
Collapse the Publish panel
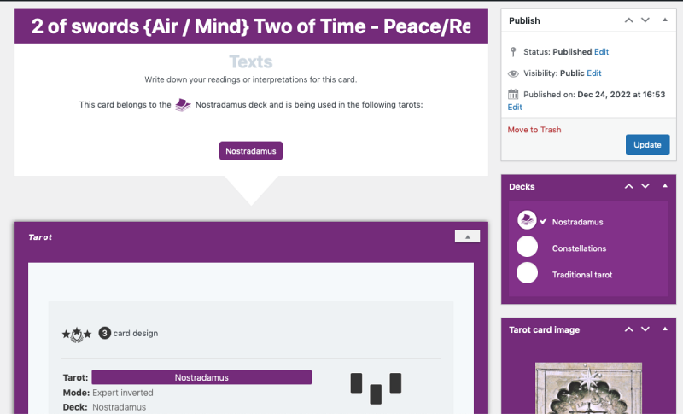click(x=665, y=20)
